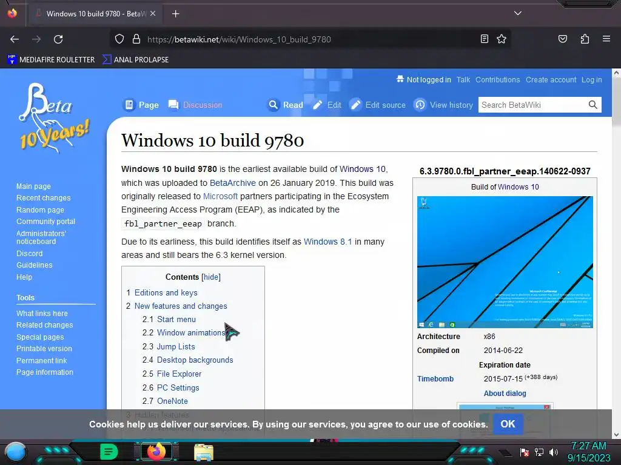Jump to File Explorer section
The width and height of the screenshot is (621, 465).
(179, 374)
